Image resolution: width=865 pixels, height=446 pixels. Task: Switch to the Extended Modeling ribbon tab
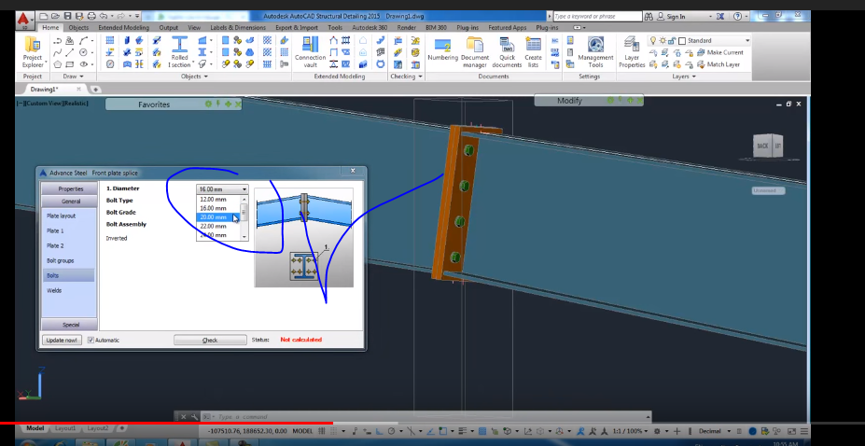(123, 28)
